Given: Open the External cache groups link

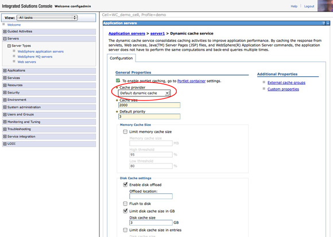Looking at the screenshot, I should pos(286,83).
